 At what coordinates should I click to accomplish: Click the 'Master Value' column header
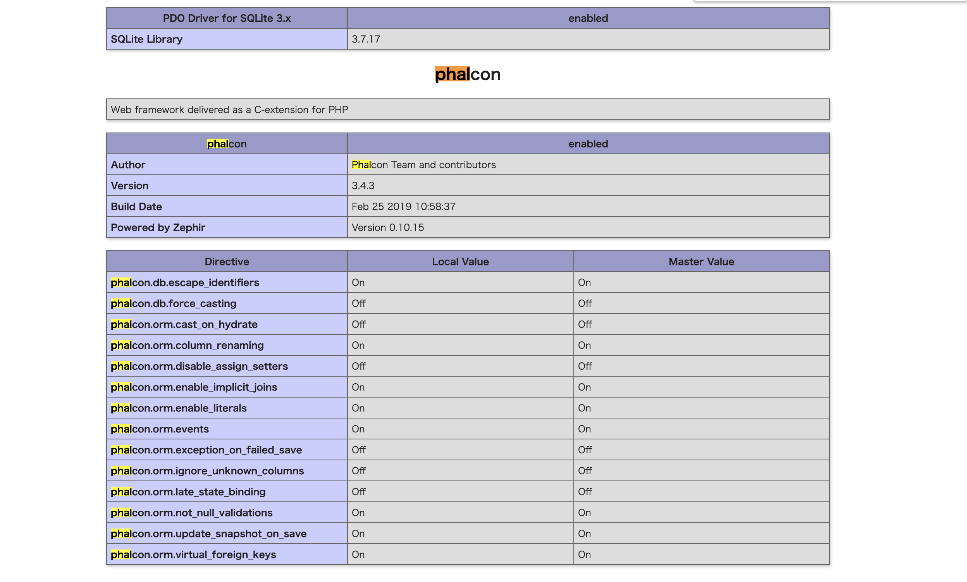coord(701,261)
